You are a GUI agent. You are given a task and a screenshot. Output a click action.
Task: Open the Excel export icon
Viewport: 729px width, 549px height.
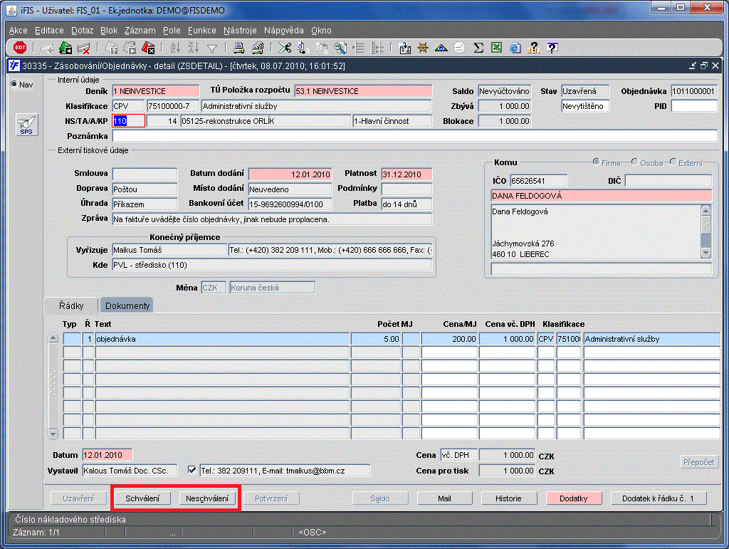496,48
